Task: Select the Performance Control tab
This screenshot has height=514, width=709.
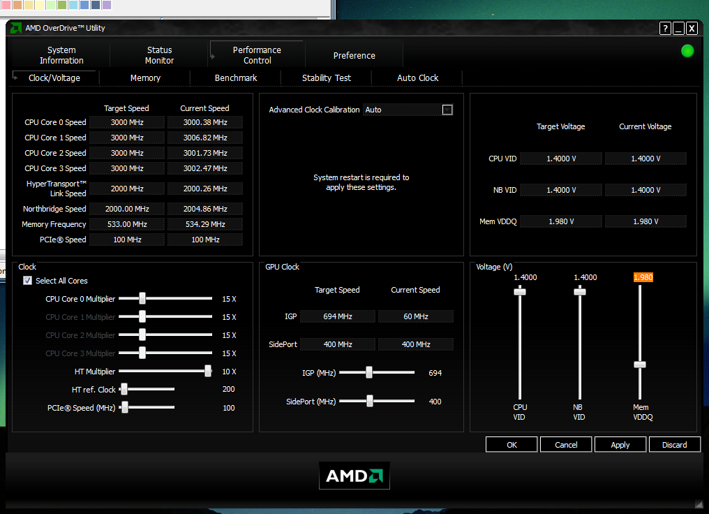Action: [x=257, y=55]
